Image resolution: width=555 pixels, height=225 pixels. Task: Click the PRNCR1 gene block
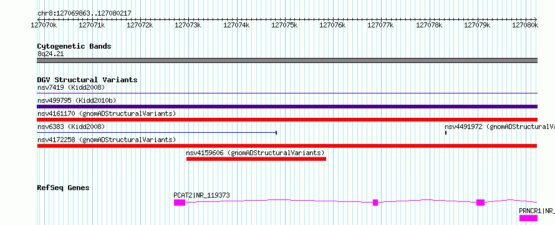(x=528, y=218)
